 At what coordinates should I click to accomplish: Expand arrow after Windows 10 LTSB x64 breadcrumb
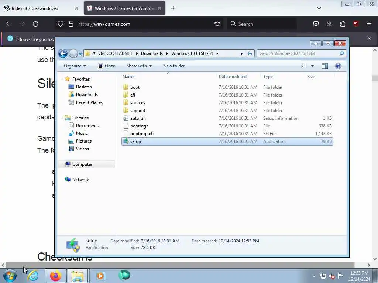(217, 53)
